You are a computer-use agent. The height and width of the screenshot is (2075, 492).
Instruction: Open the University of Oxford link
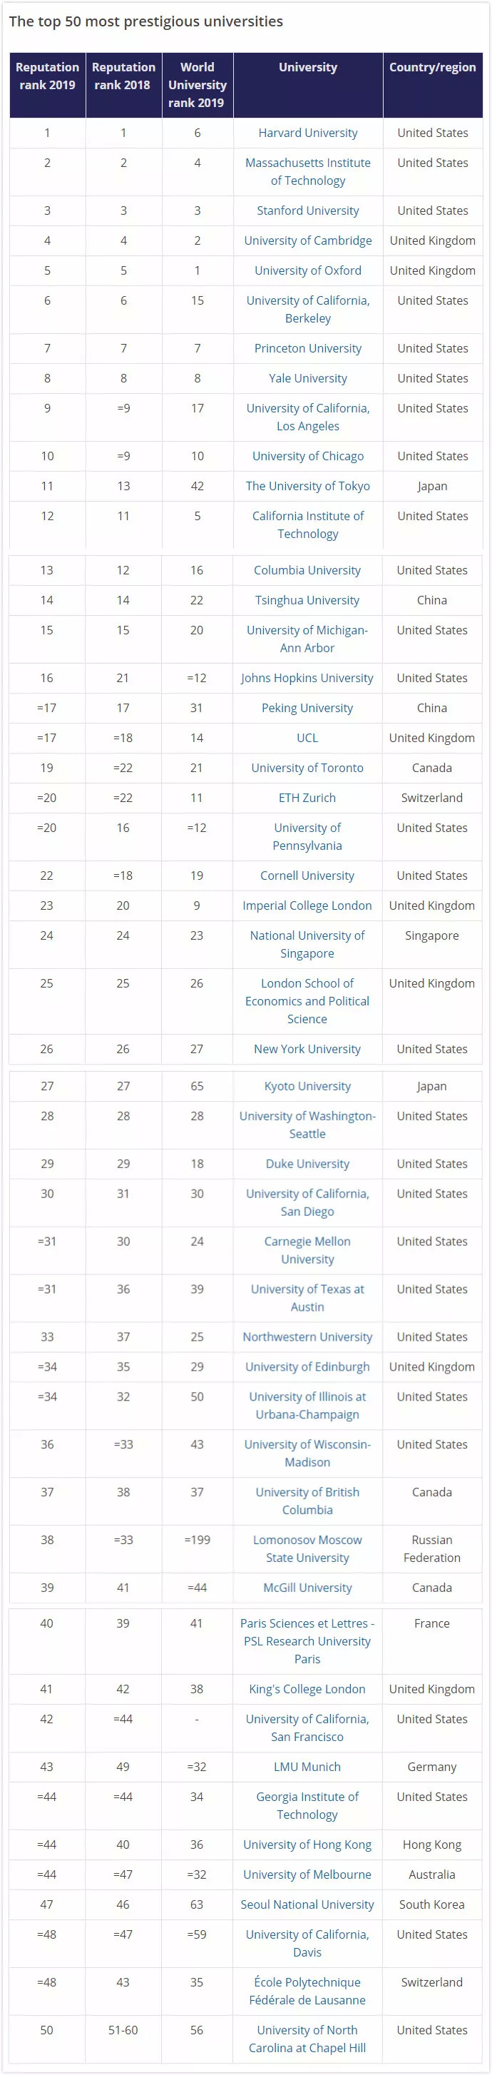coord(307,270)
